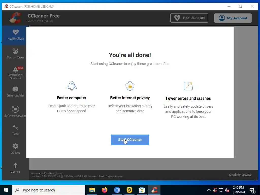Open the Health status panel
Screen dimensions: 260x195
pos(189,18)
